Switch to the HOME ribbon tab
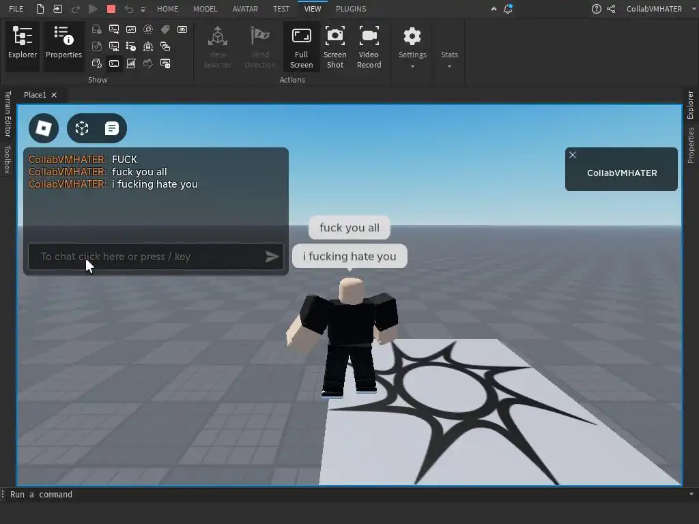The height and width of the screenshot is (524, 699). point(168,9)
